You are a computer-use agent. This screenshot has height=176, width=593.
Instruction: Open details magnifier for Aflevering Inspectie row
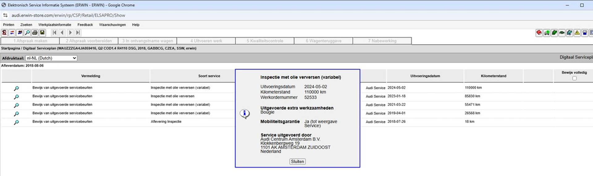[16, 122]
